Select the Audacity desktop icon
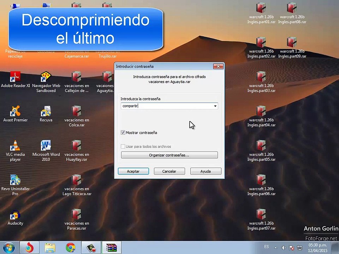This screenshot has width=339, height=254. (x=15, y=217)
